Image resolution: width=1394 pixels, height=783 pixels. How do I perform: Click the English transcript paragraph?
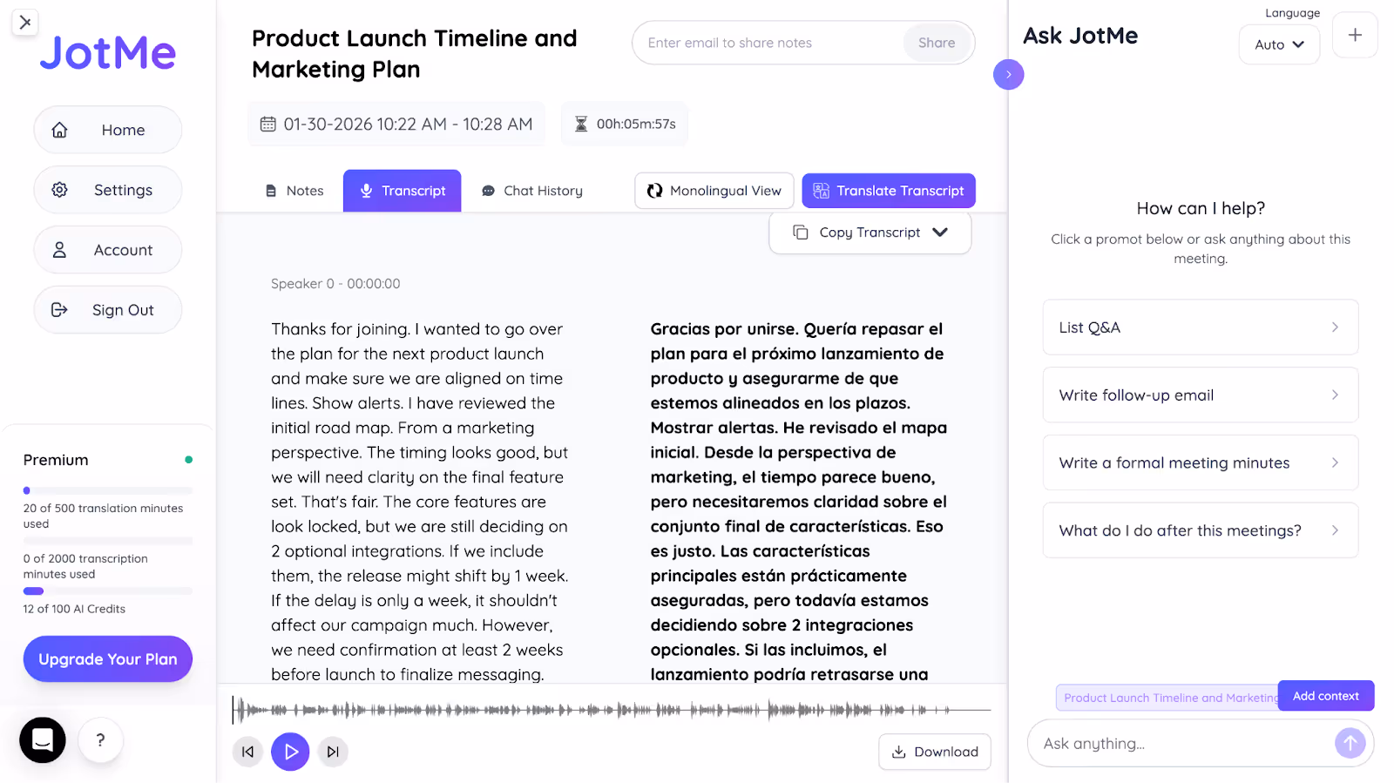click(x=420, y=502)
